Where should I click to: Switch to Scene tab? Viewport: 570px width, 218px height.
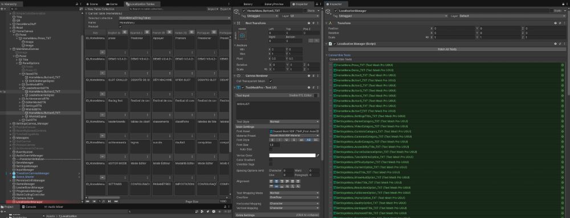[92, 4]
